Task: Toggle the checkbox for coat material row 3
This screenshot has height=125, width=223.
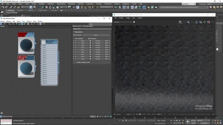Action: pos(76,45)
